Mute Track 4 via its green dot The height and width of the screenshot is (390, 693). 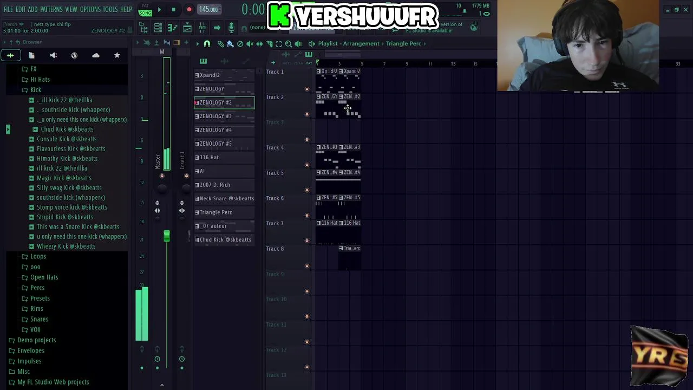pyautogui.click(x=307, y=165)
